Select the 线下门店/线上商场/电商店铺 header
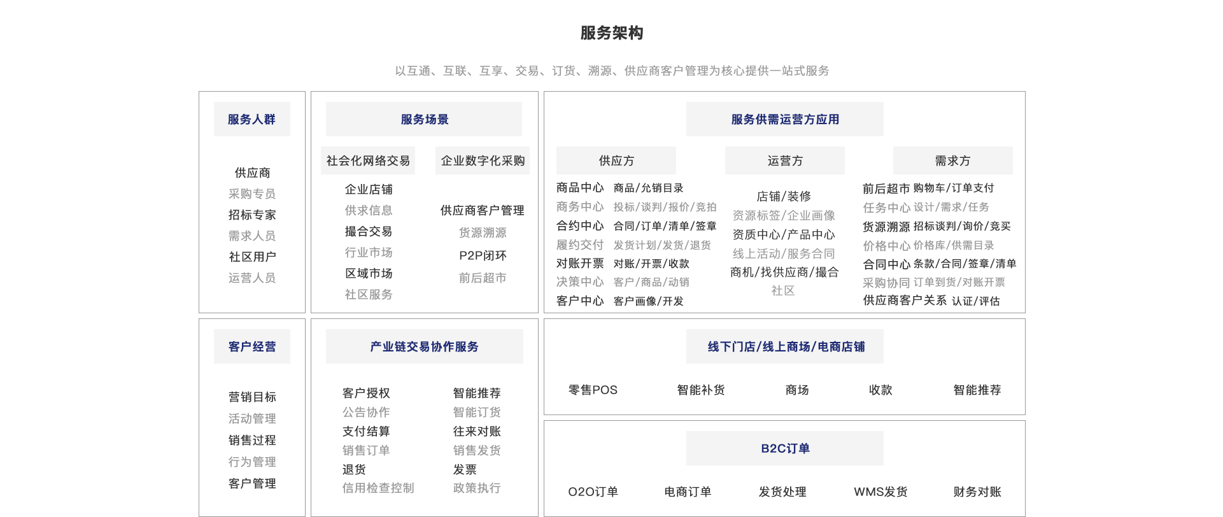The width and height of the screenshot is (1223, 517). [x=784, y=346]
